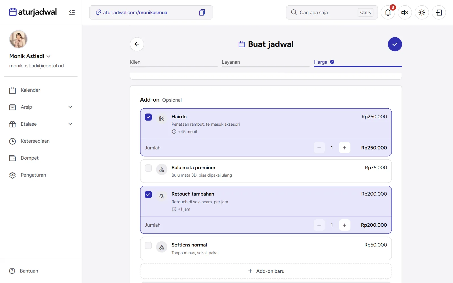This screenshot has height=283, width=453.
Task: Increase Retouch tambahan quantity with plus
Action: point(345,225)
